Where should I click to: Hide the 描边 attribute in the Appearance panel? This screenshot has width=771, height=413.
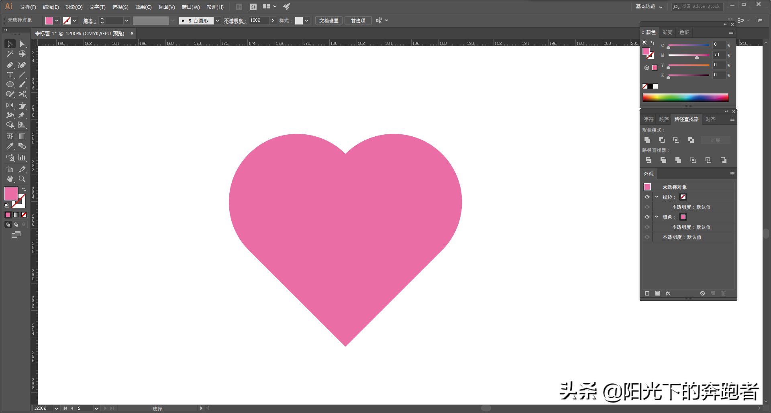(647, 197)
